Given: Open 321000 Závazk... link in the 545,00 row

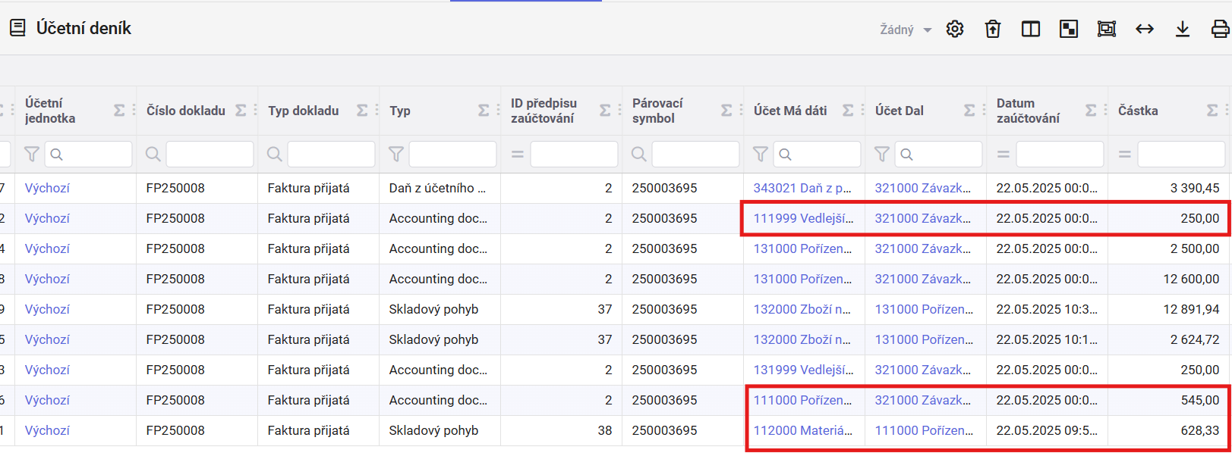Looking at the screenshot, I should [922, 400].
